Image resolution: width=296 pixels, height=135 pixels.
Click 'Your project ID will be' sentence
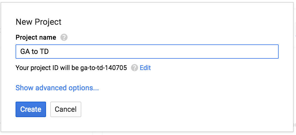coord(47,68)
